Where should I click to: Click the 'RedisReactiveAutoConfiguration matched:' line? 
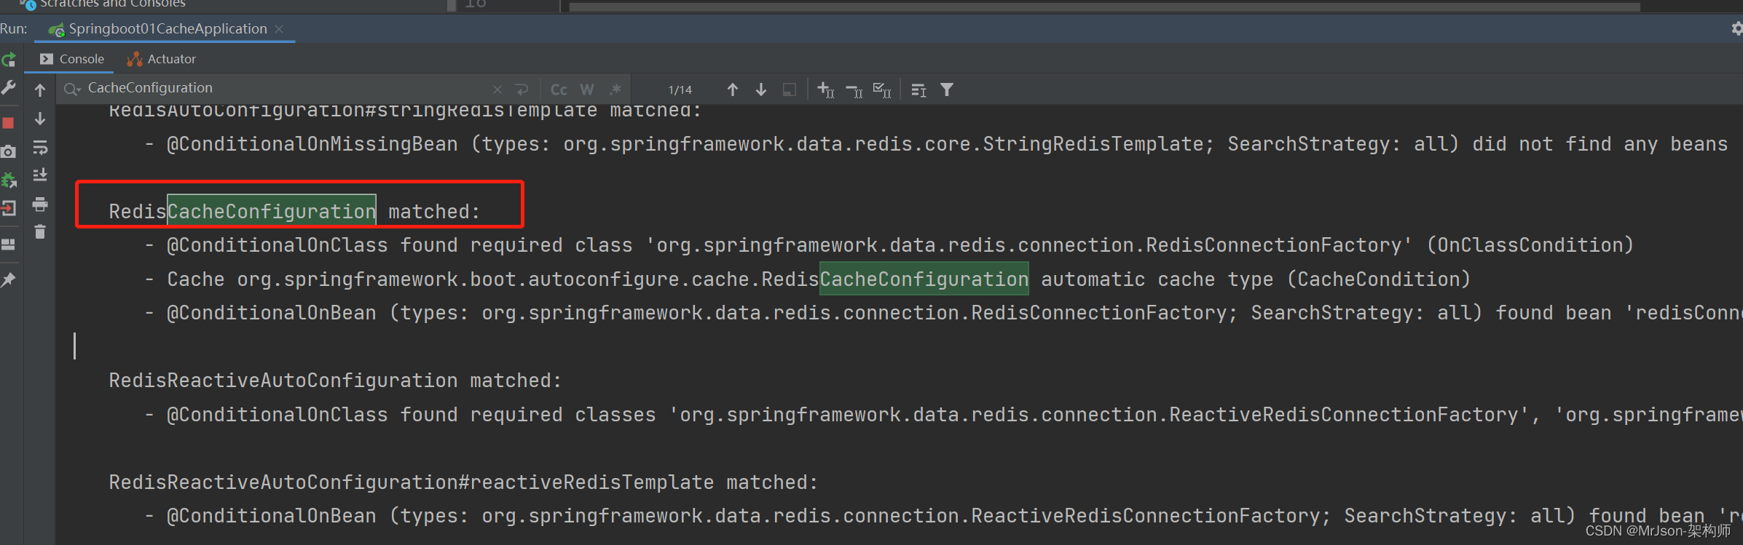click(x=335, y=381)
